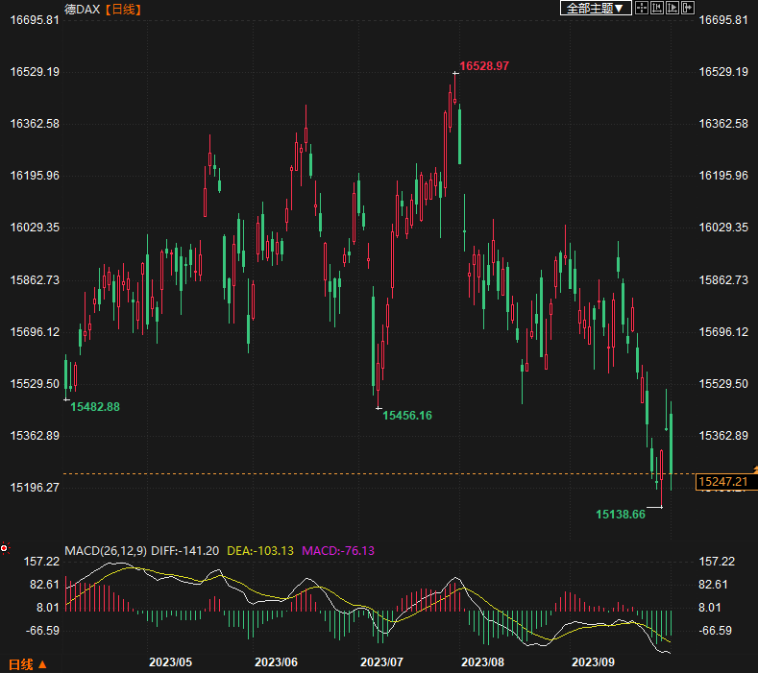
Task: Click the export arrow icon at top right
Action: (688, 8)
